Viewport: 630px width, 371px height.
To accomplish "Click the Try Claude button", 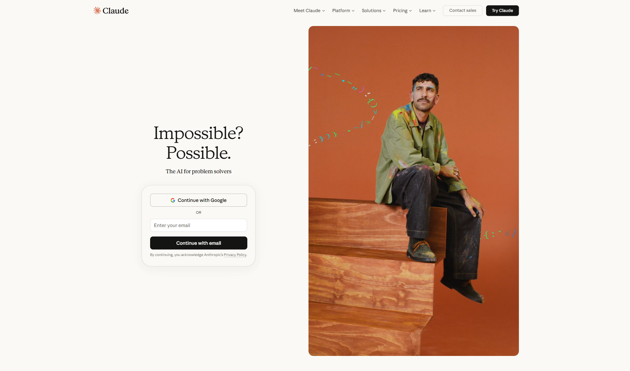I will (x=502, y=11).
